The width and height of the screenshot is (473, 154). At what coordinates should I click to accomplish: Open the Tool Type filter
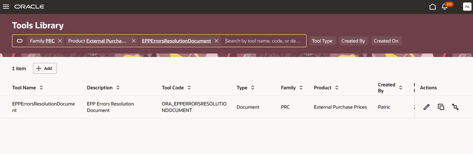tap(322, 41)
